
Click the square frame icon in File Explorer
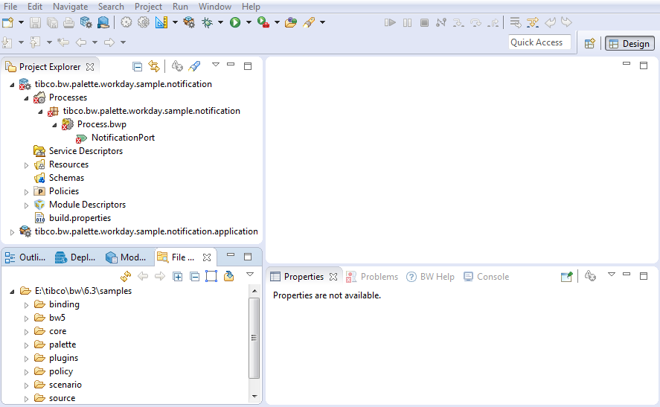(211, 276)
